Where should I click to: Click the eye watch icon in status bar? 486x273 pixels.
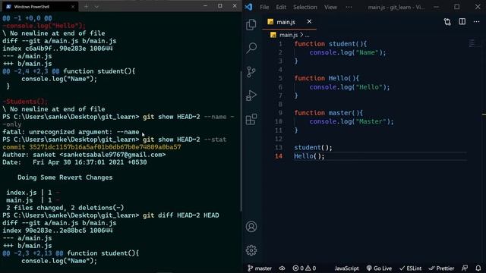point(282,268)
